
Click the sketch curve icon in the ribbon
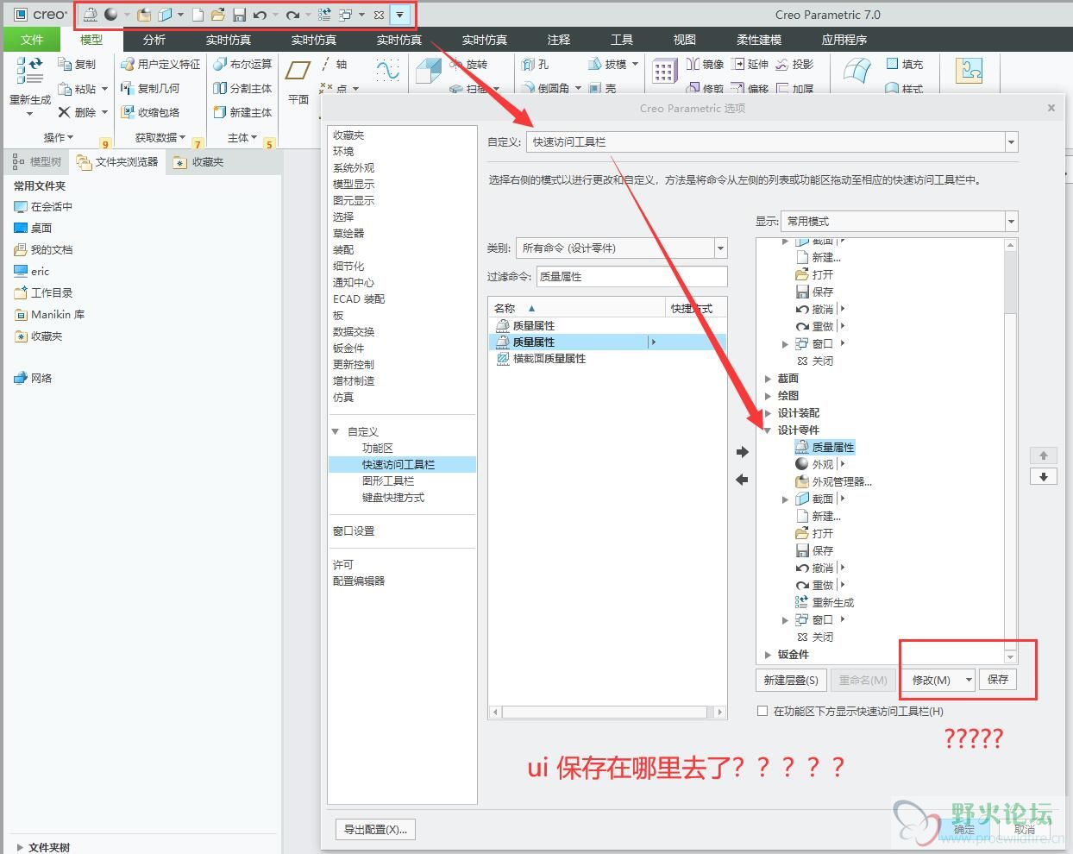click(387, 72)
